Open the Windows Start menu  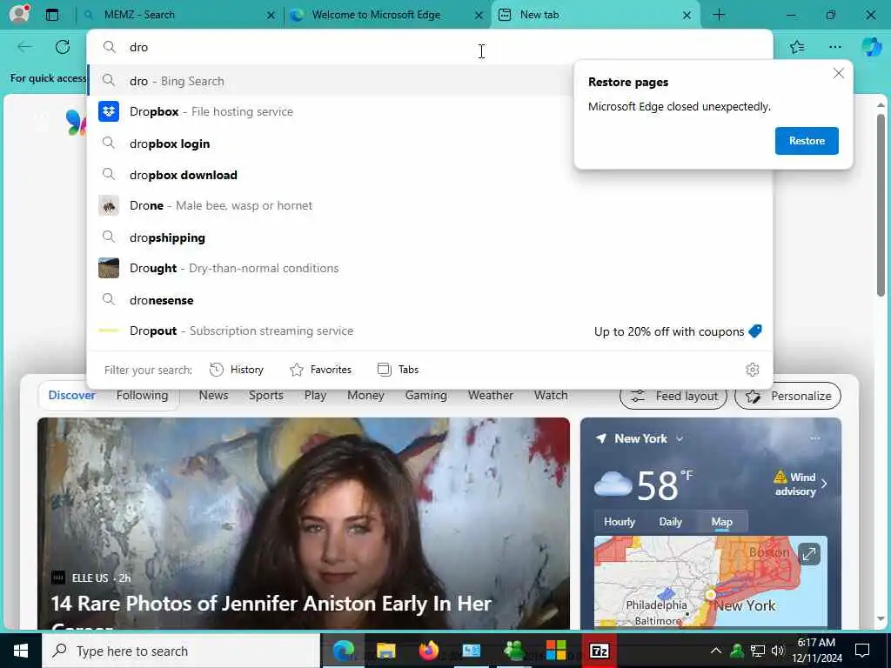[21, 651]
